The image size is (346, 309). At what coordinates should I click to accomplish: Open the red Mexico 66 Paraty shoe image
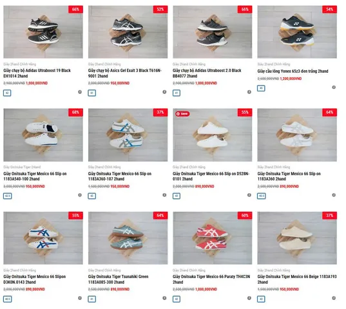point(213,238)
